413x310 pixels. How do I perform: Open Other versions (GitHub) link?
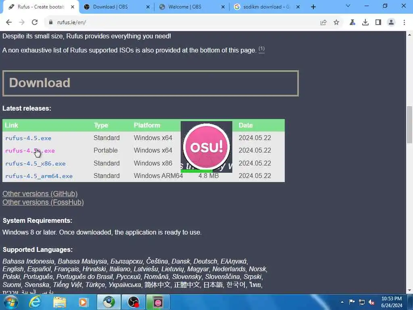[40, 194]
